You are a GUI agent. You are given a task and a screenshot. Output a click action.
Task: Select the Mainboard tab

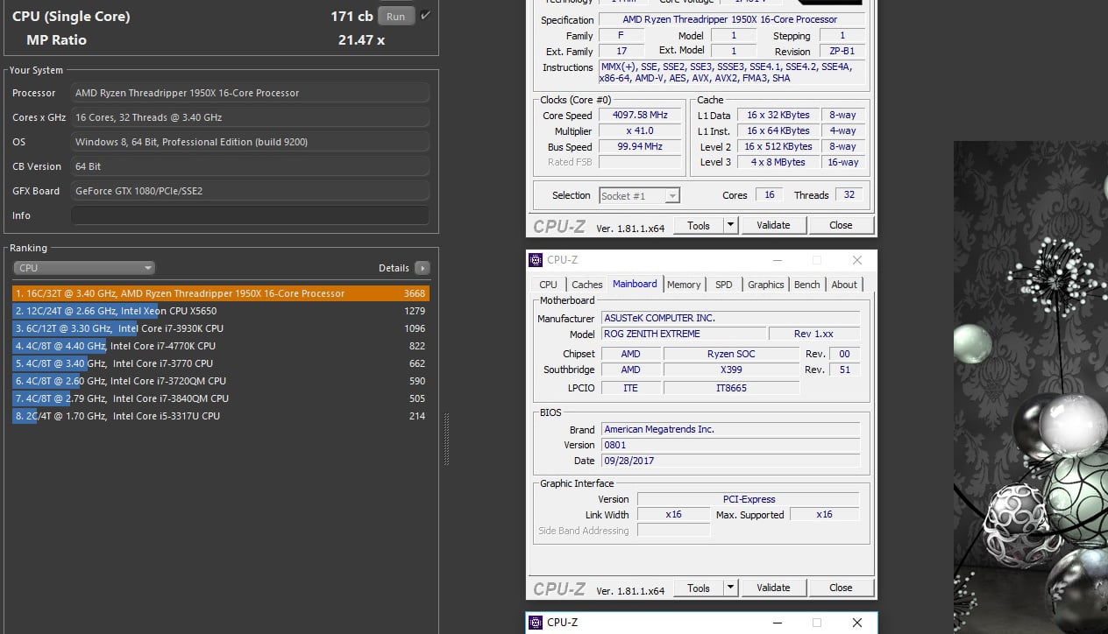click(x=635, y=284)
